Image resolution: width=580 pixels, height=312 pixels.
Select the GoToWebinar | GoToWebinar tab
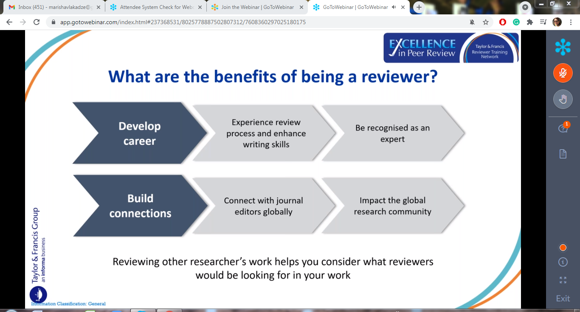[x=359, y=7]
